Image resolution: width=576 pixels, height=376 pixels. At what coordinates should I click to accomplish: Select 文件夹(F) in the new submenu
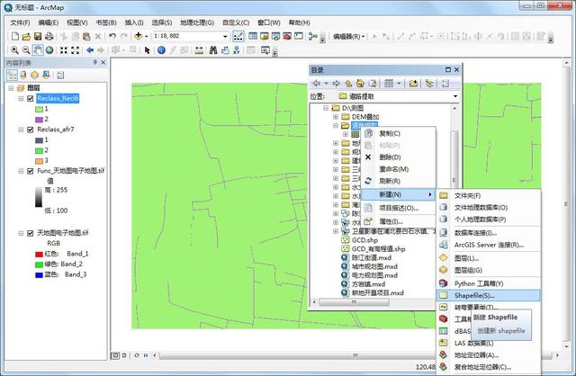tap(488, 196)
